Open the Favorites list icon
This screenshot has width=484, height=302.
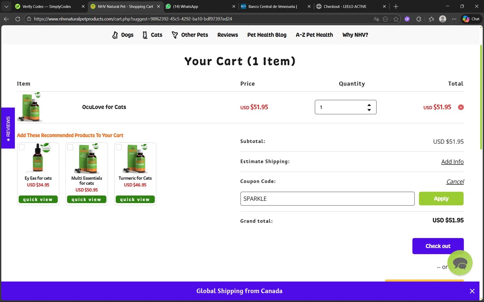pos(431,19)
